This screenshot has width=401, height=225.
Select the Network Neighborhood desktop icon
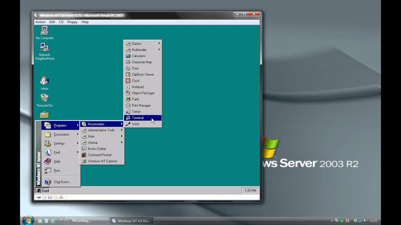(44, 52)
